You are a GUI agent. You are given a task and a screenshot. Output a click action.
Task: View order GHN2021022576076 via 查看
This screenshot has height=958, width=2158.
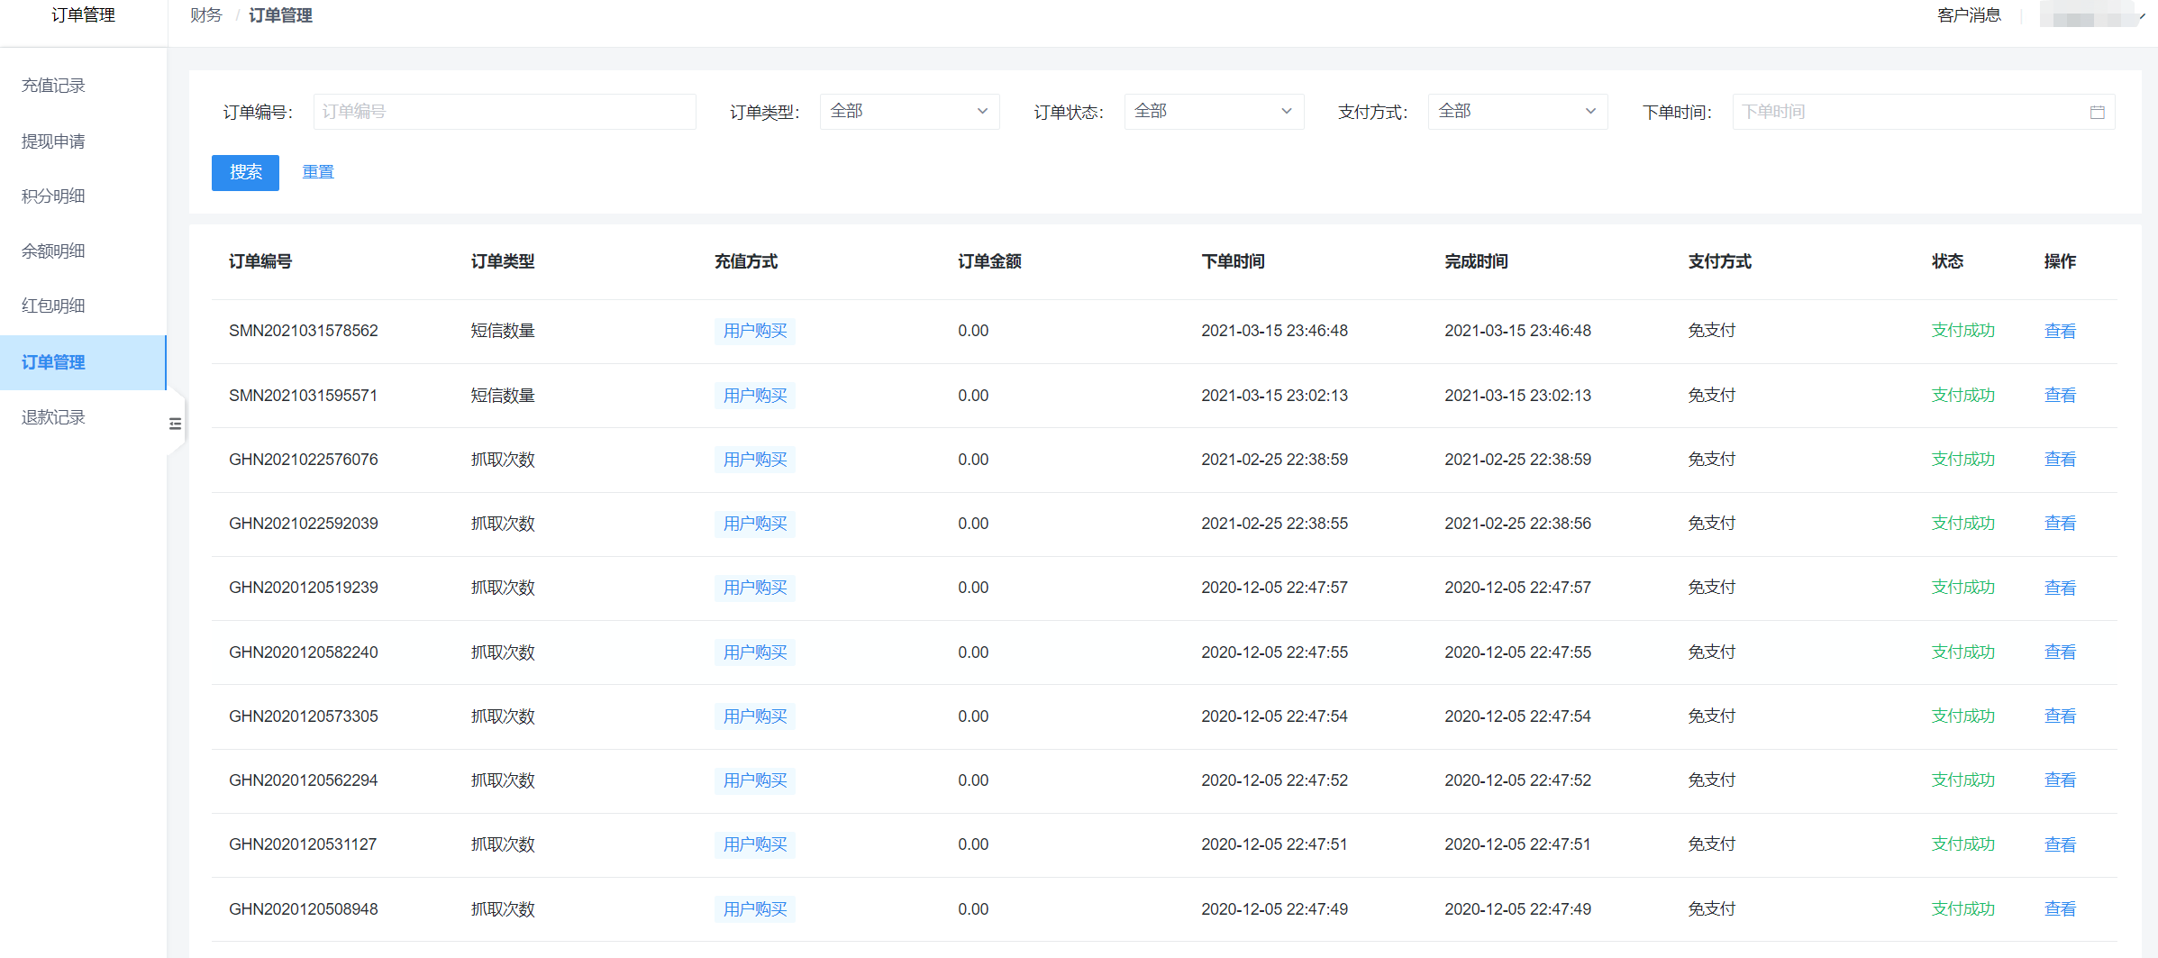coord(2060,460)
